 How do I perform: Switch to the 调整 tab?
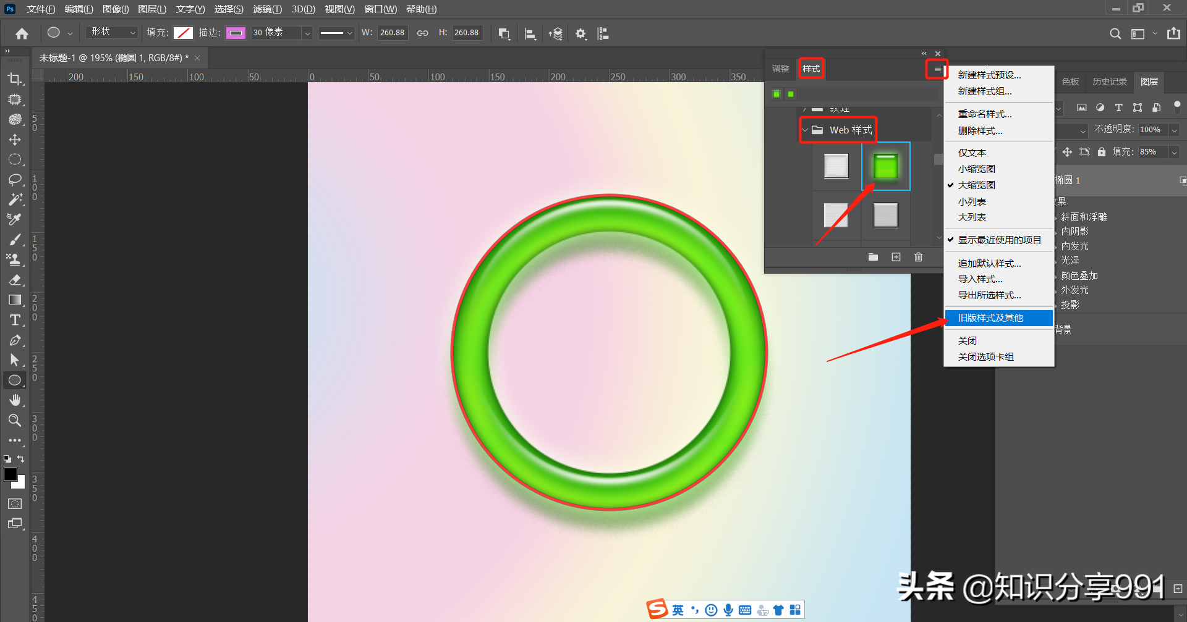(x=780, y=69)
